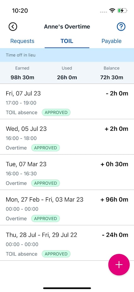The width and height of the screenshot is (134, 292).
Task: Switch to the Payable tab
Action: tap(112, 41)
